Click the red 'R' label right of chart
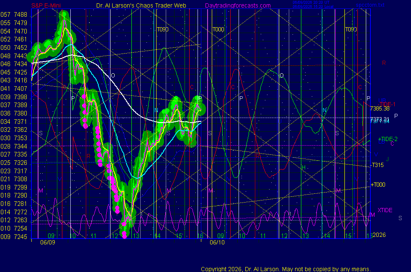The image size is (411, 272). click(x=384, y=63)
